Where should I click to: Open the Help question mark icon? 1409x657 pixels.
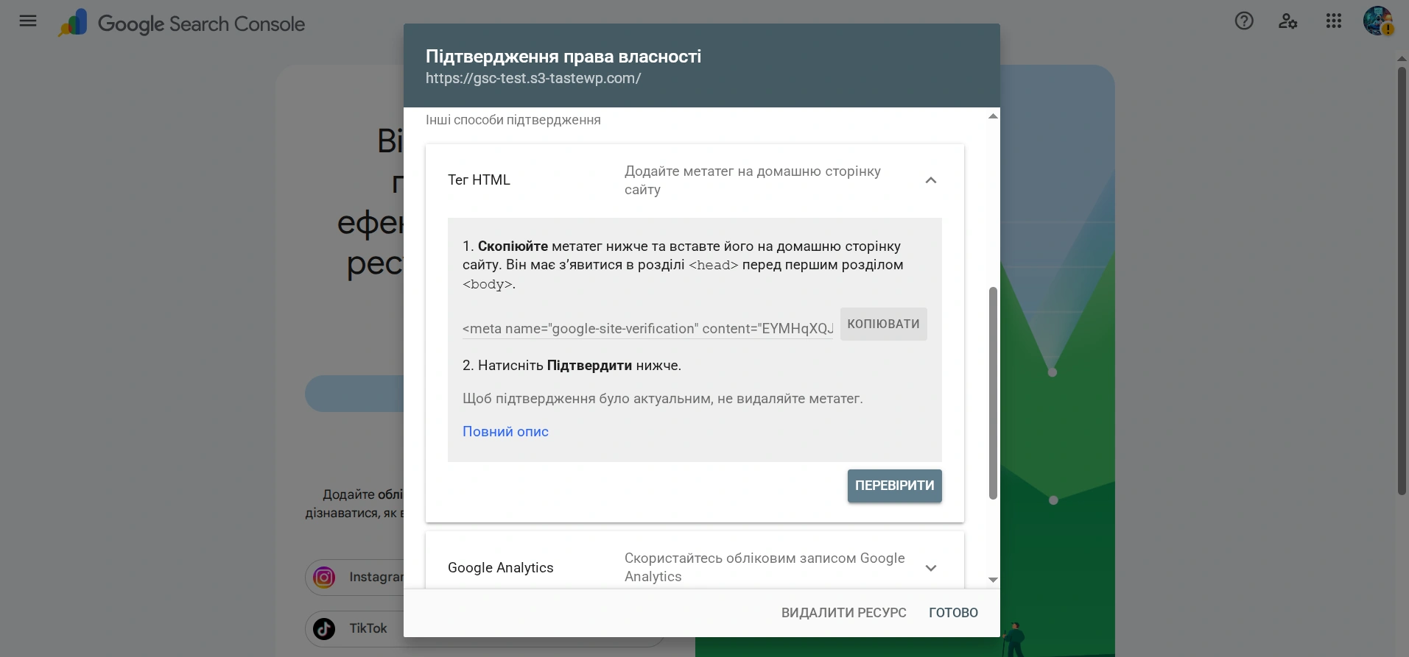[1244, 21]
